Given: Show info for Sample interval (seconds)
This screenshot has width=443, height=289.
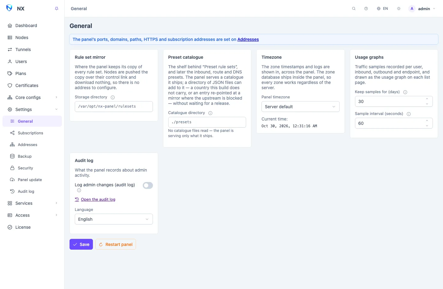Looking at the screenshot, I should pos(409,114).
